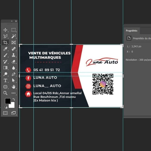Toggle Quick Mask mode

point(5,113)
